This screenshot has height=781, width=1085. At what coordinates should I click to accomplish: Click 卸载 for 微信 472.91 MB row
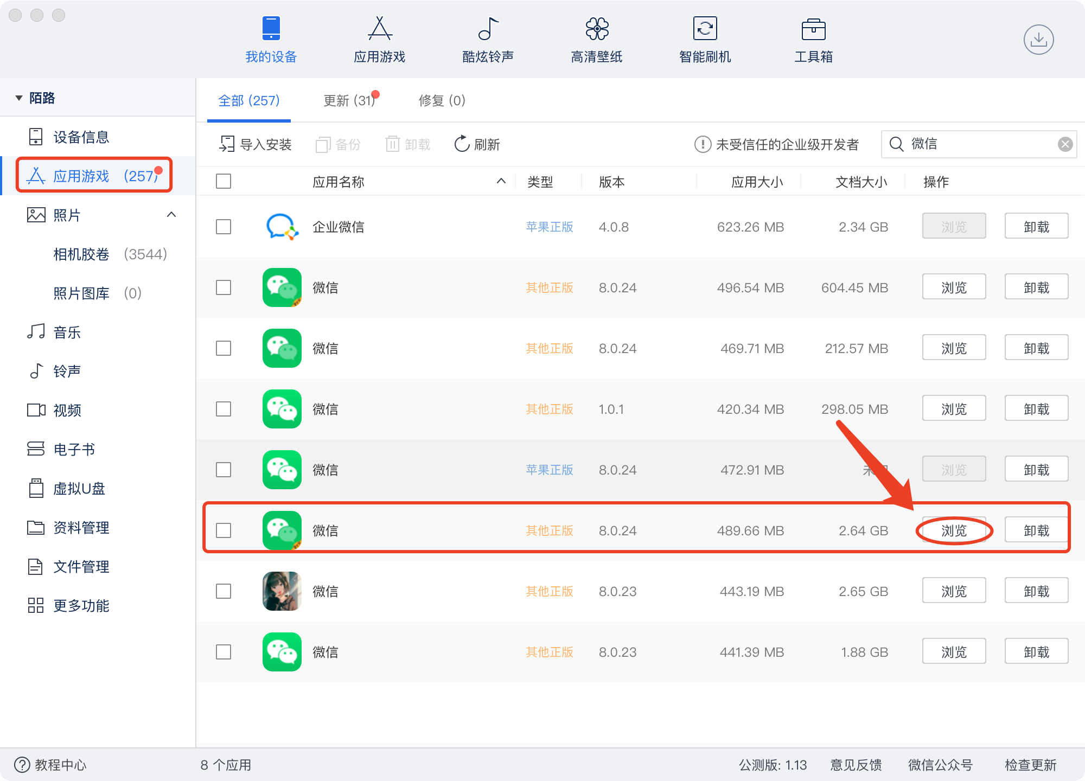[x=1037, y=470]
